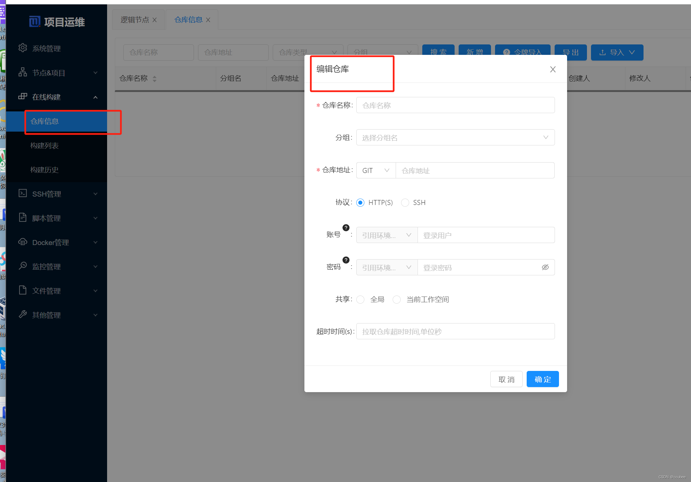The image size is (691, 482).
Task: Open the 系统管理 menu item
Action: click(x=57, y=48)
